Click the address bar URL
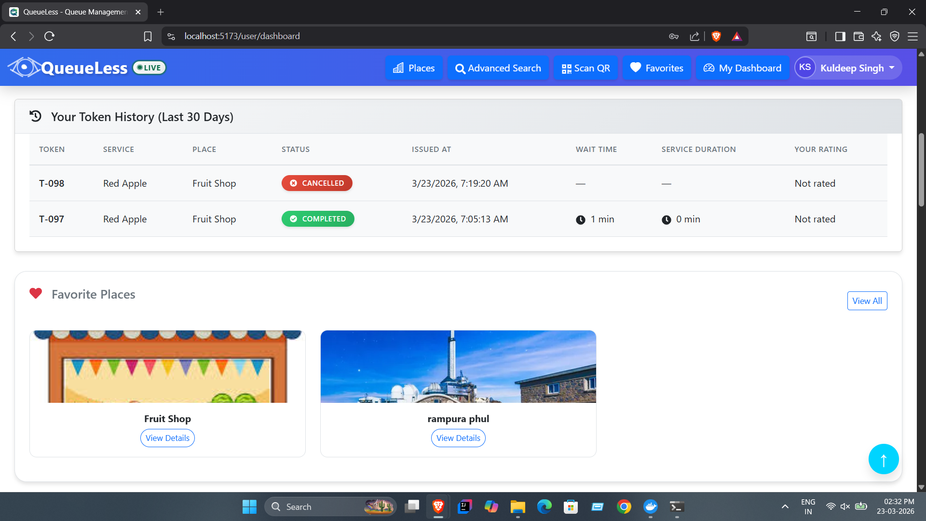Screen dimensions: 926x521 [x=242, y=36]
